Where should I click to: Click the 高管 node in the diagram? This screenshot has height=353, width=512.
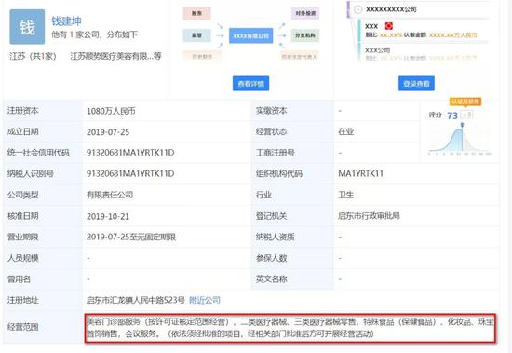197,35
